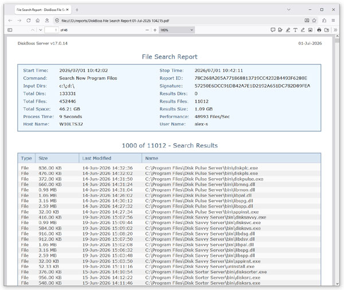Open site info icon in address bar
The image size is (344, 290).
pos(57,21)
